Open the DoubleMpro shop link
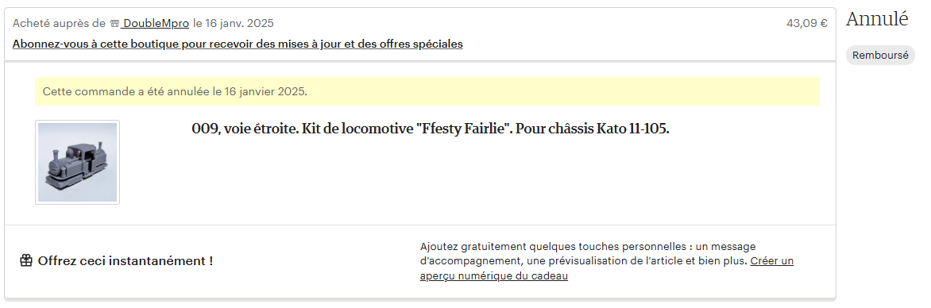 point(156,24)
